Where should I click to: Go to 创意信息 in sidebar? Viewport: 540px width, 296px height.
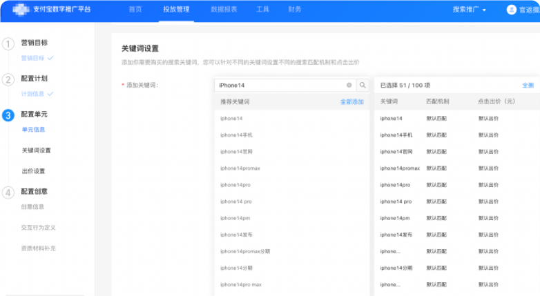point(32,207)
